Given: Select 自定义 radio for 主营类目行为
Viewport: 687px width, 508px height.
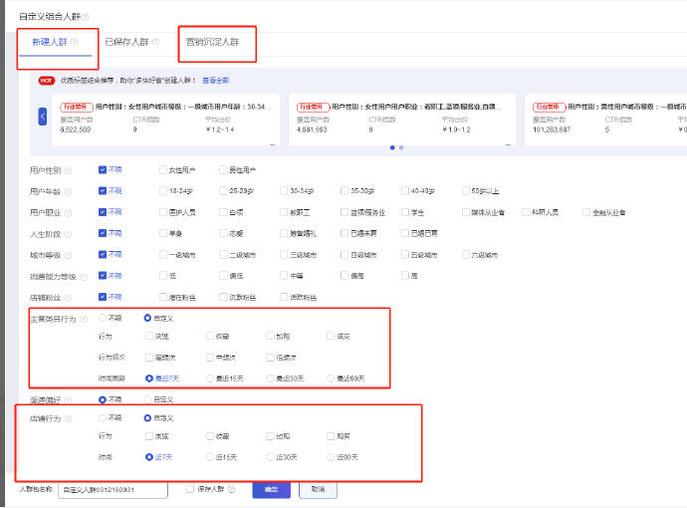Looking at the screenshot, I should (147, 318).
